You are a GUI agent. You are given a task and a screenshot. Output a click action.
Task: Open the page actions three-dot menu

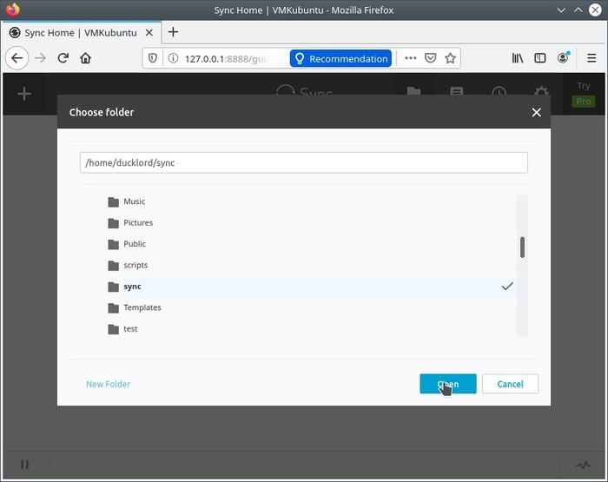tap(410, 58)
